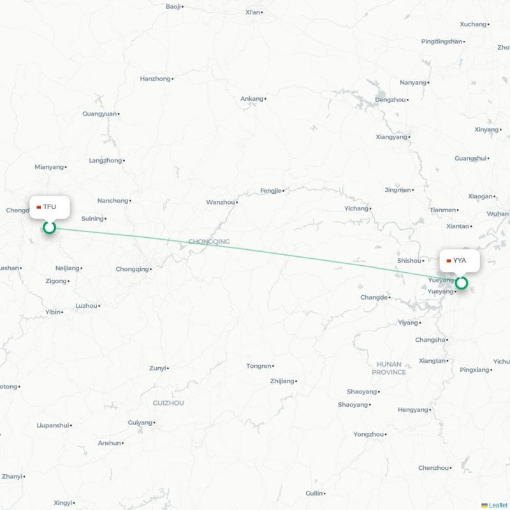Click the CHONGQING municipality label
Viewport: 510px width, 510px height.
point(209,242)
